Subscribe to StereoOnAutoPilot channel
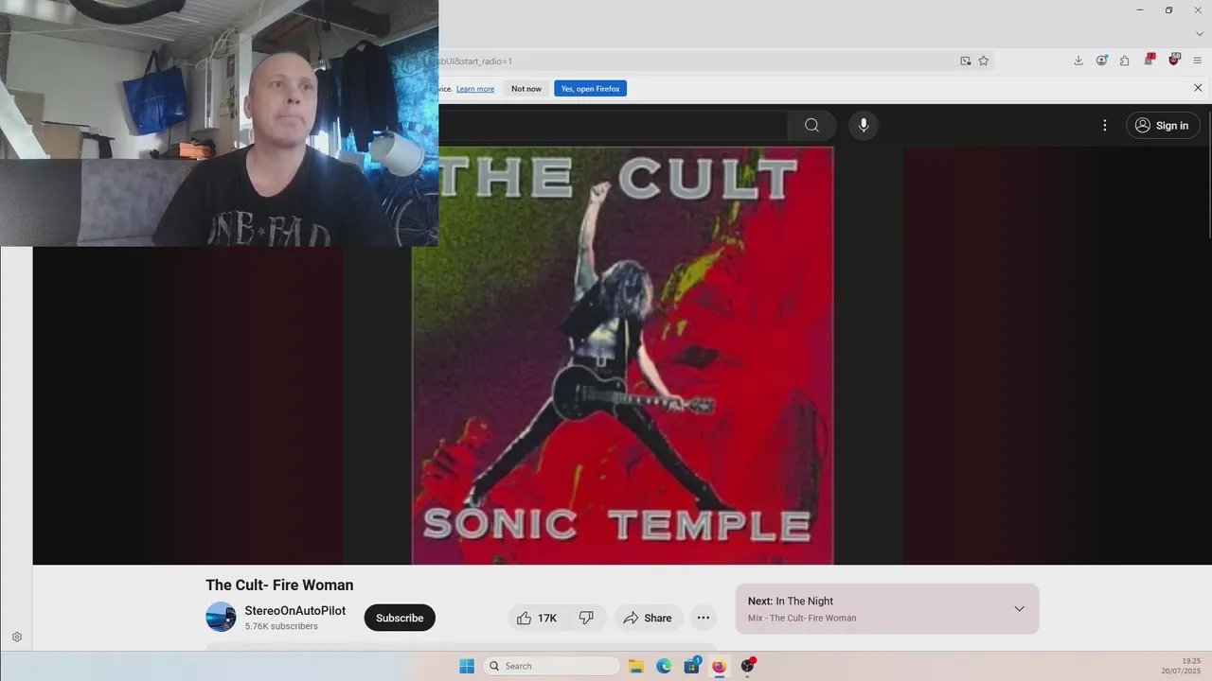This screenshot has width=1212, height=681. tap(400, 618)
